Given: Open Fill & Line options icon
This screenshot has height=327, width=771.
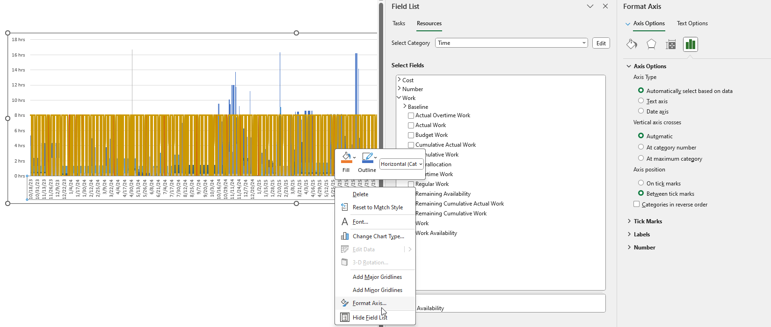Looking at the screenshot, I should 632,44.
